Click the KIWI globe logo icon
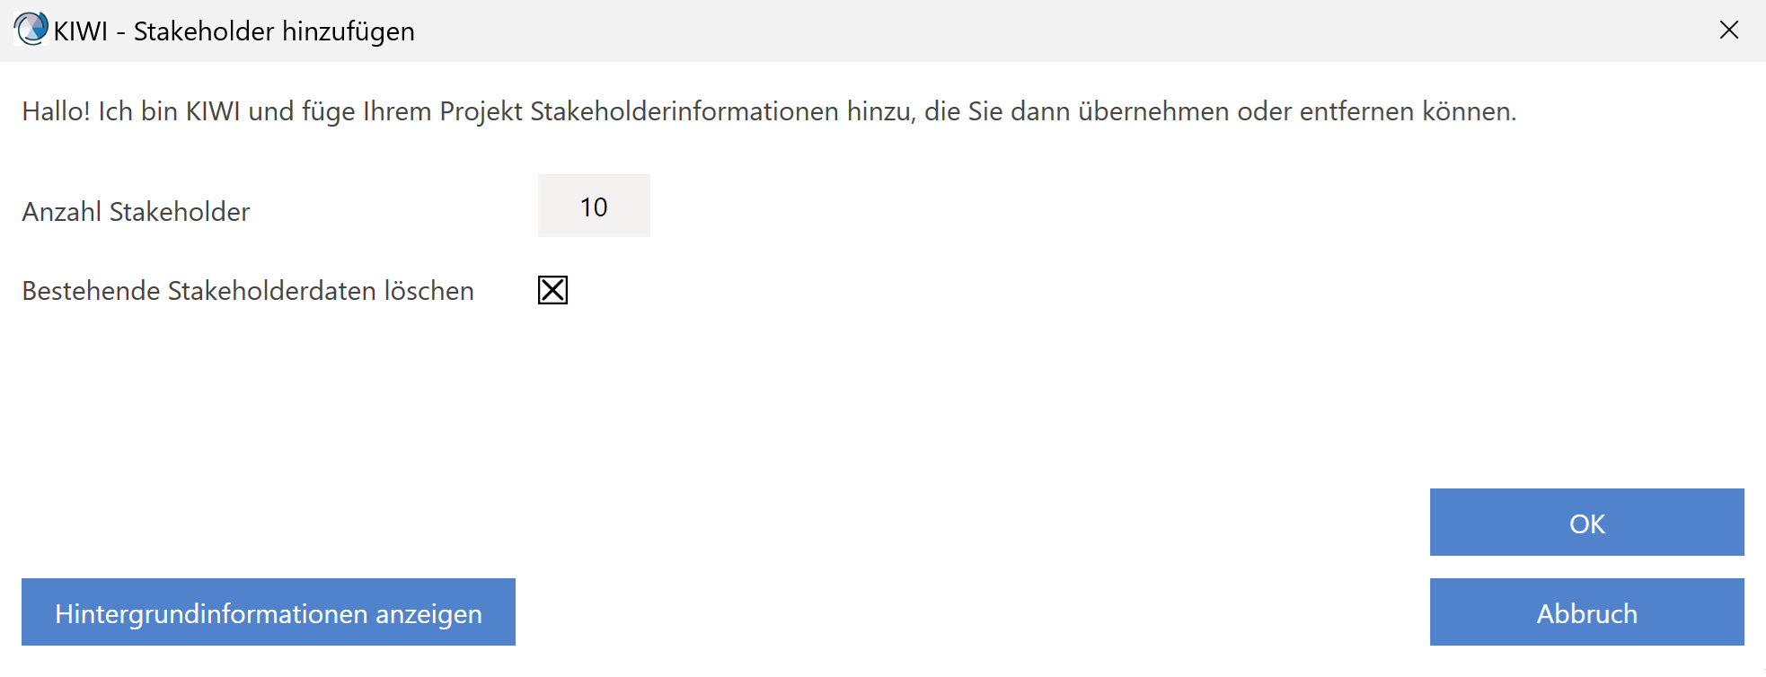Viewport: 1766px width, 677px height. 31,30
